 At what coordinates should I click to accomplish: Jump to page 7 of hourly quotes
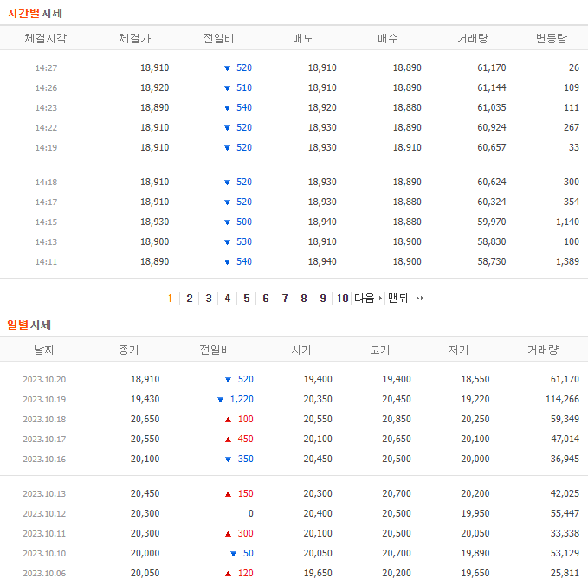click(x=285, y=299)
